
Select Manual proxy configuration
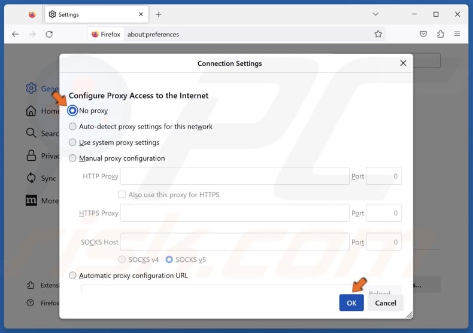click(72, 158)
